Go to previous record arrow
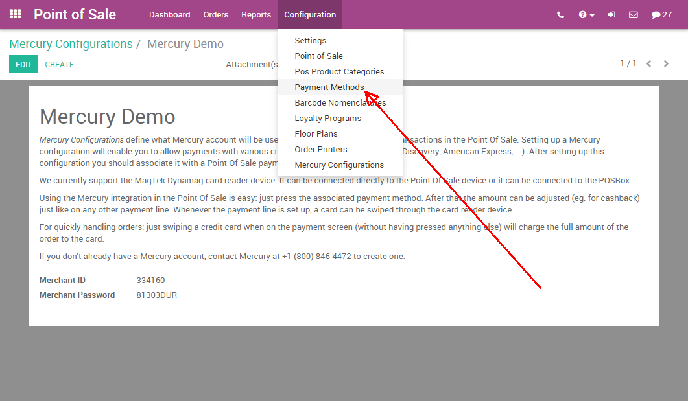This screenshot has height=401, width=688. tap(648, 64)
